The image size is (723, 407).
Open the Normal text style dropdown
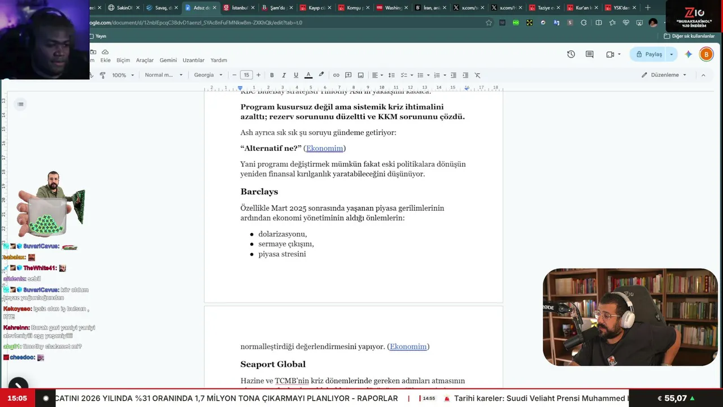point(164,75)
